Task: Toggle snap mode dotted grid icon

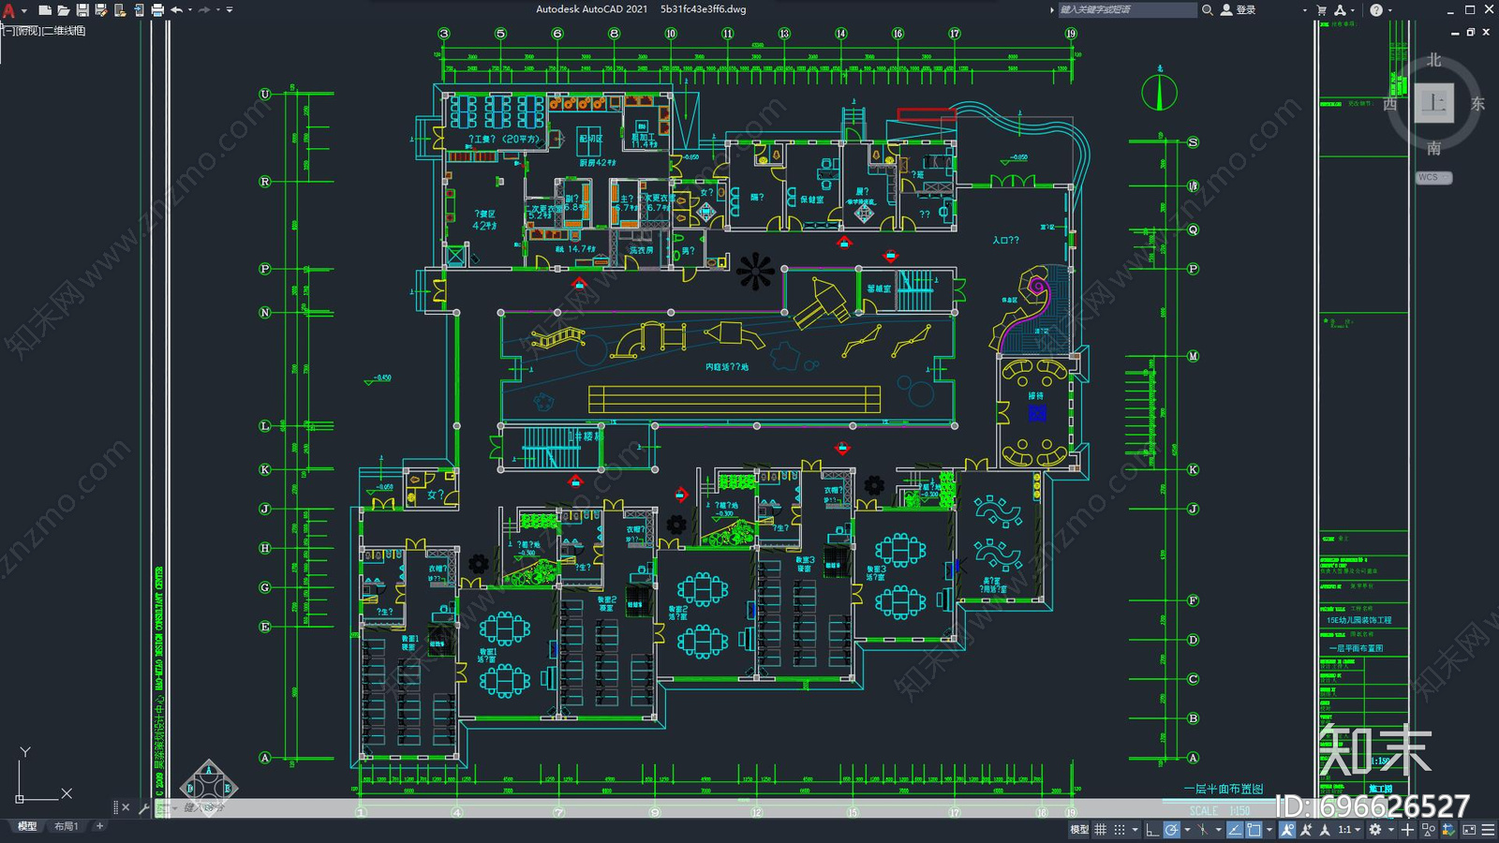Action: coord(1120,829)
